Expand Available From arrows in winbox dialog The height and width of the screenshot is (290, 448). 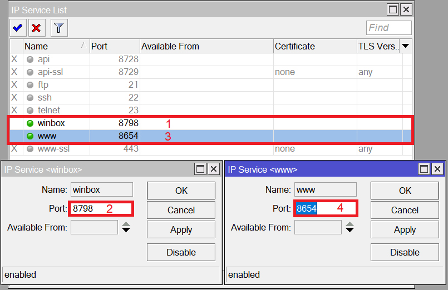pyautogui.click(x=126, y=227)
